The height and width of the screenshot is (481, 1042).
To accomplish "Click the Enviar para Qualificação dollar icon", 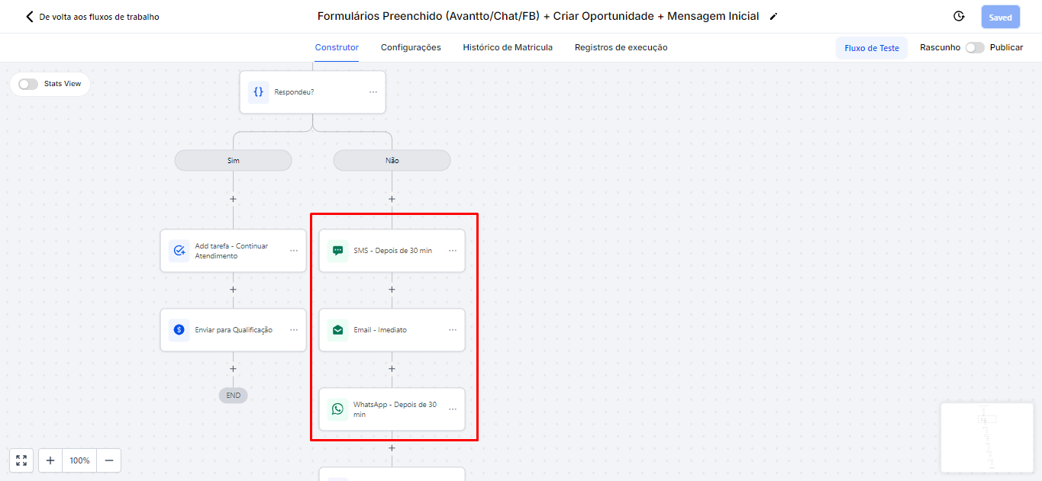I will point(179,330).
